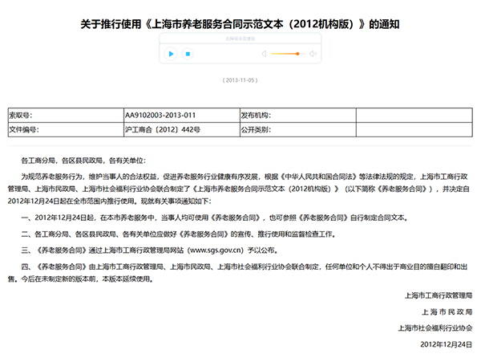Click the notice title heading
The height and width of the screenshot is (354, 481).
(240, 24)
